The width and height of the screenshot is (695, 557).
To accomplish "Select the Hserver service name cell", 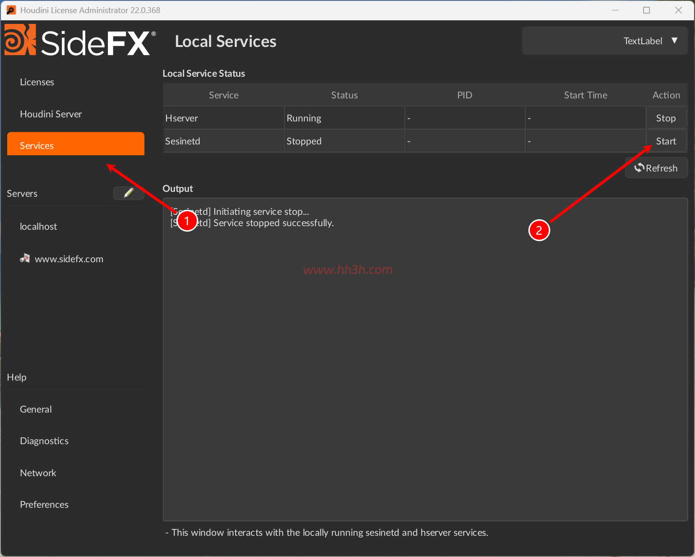I will [223, 118].
